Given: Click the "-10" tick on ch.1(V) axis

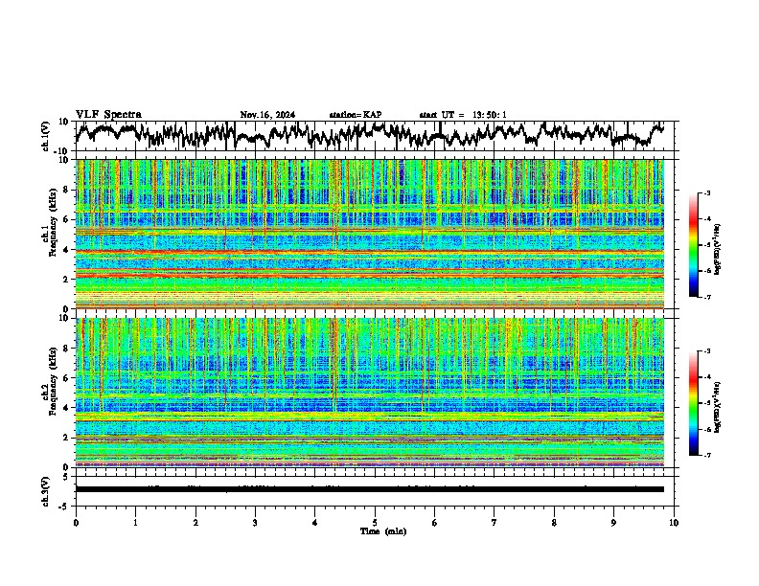Looking at the screenshot, I should 62,151.
